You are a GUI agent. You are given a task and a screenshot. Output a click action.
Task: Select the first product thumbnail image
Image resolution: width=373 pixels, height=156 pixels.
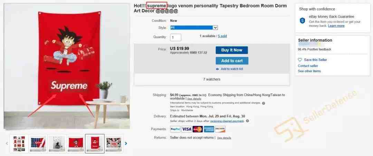tap(19, 143)
